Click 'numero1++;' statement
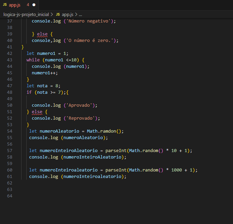 click(x=45, y=73)
